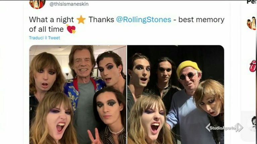Click the 'best memory' tweet text
The image size is (257, 144).
point(201,19)
